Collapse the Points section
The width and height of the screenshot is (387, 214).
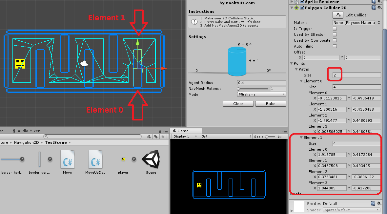[x=291, y=63]
